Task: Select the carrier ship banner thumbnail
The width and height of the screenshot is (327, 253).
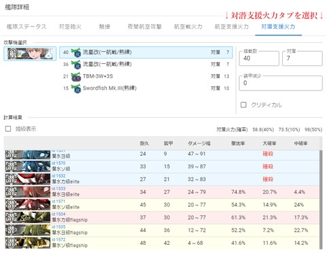Action: click(x=30, y=54)
